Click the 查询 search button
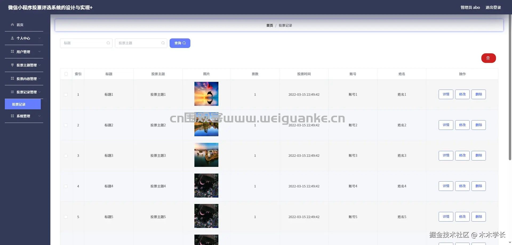This screenshot has width=512, height=245. 180,43
